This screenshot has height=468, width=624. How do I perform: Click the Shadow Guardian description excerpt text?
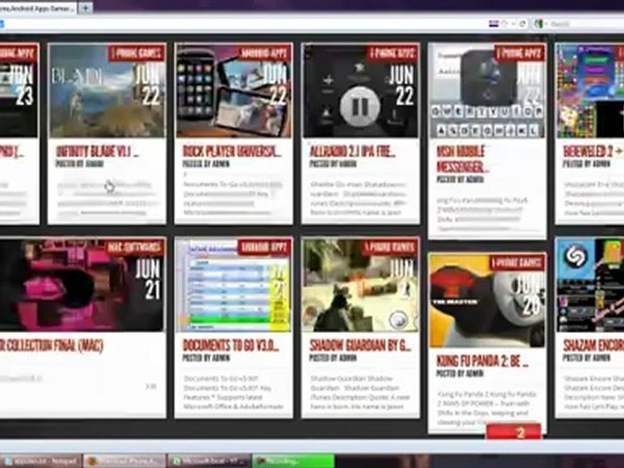click(360, 393)
